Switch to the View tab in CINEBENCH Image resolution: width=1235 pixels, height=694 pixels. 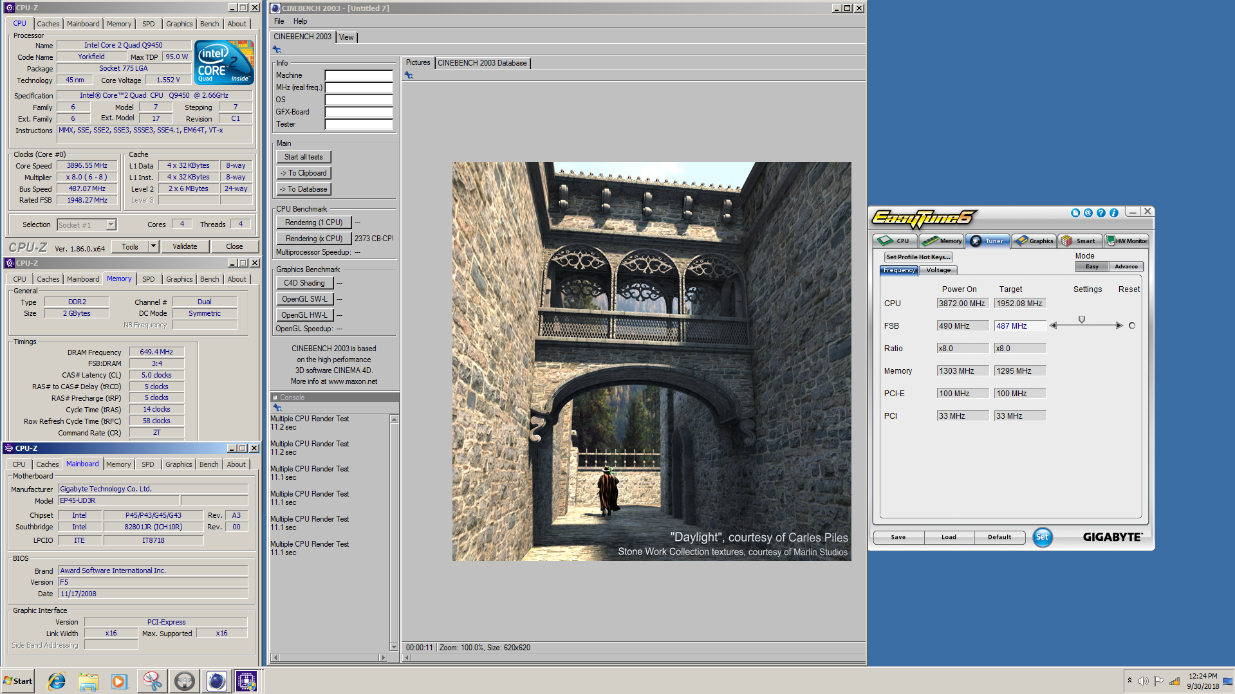(x=346, y=37)
